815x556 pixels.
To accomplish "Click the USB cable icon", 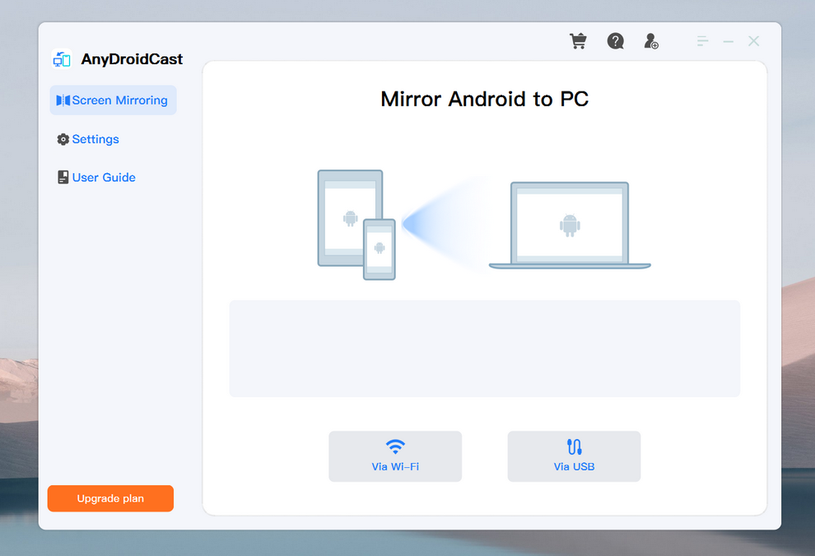I will click(574, 447).
